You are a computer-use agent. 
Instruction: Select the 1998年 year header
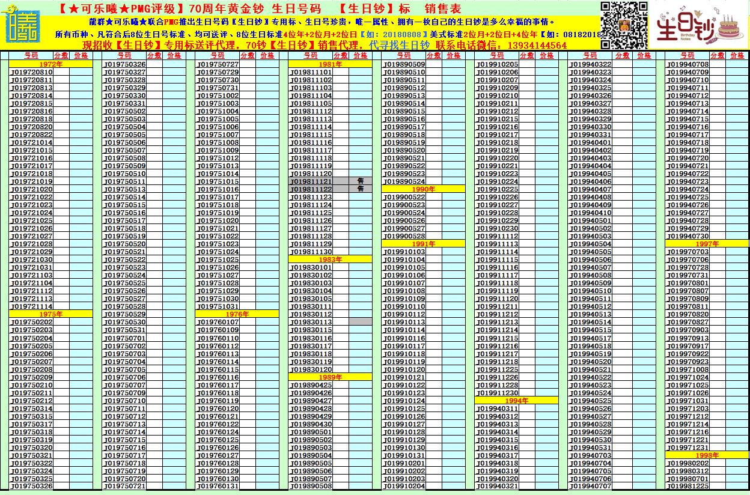pos(707,455)
